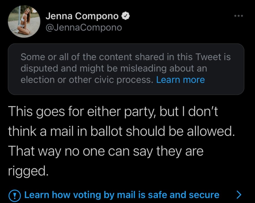Open Learn how voting by mail is safe link

[122, 195]
